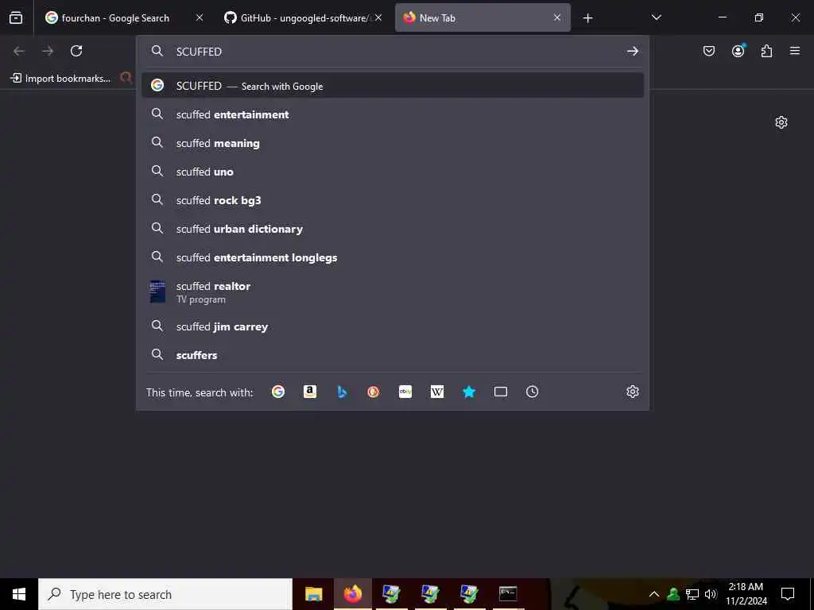Search this time with Google

coord(278,392)
